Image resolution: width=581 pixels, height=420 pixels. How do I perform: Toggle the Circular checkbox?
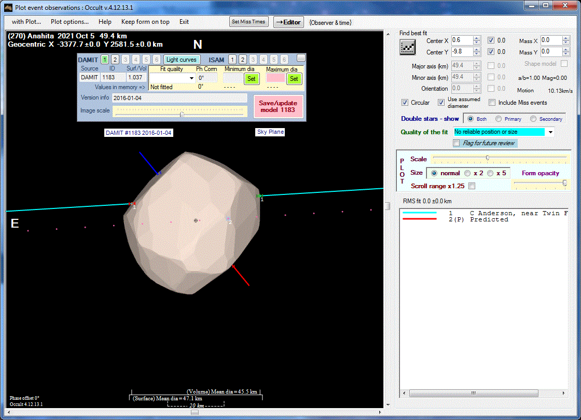(405, 103)
